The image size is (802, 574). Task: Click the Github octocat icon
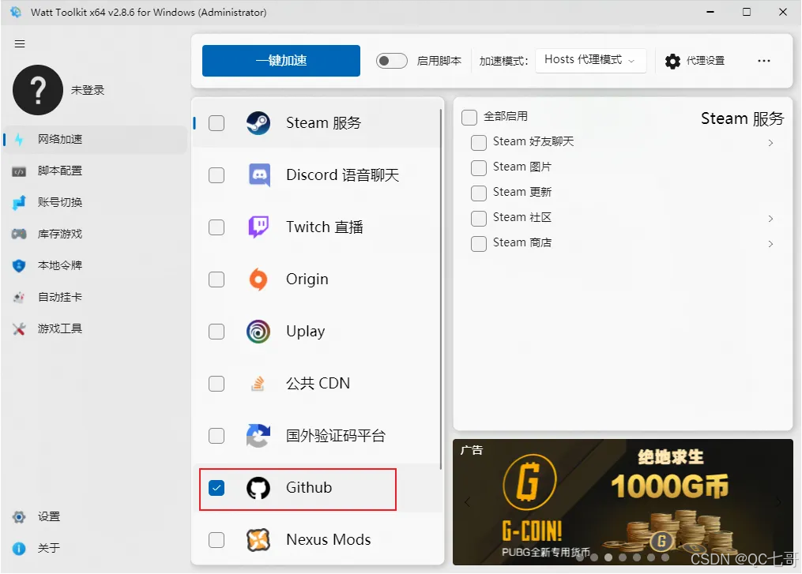click(258, 488)
